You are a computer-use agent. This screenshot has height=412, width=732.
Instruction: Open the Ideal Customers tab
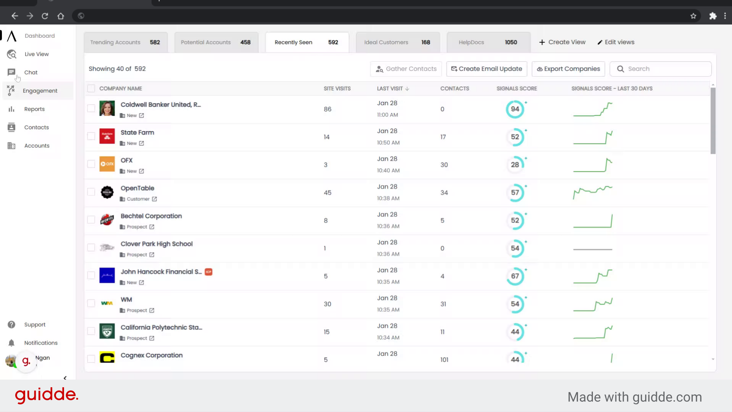[x=398, y=42]
